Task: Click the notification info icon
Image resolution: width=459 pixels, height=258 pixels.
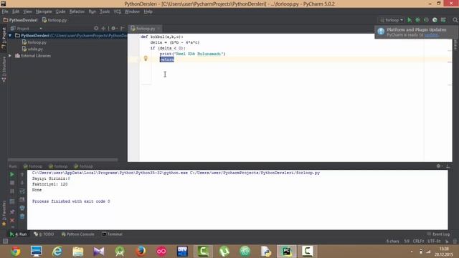Action: (x=381, y=32)
